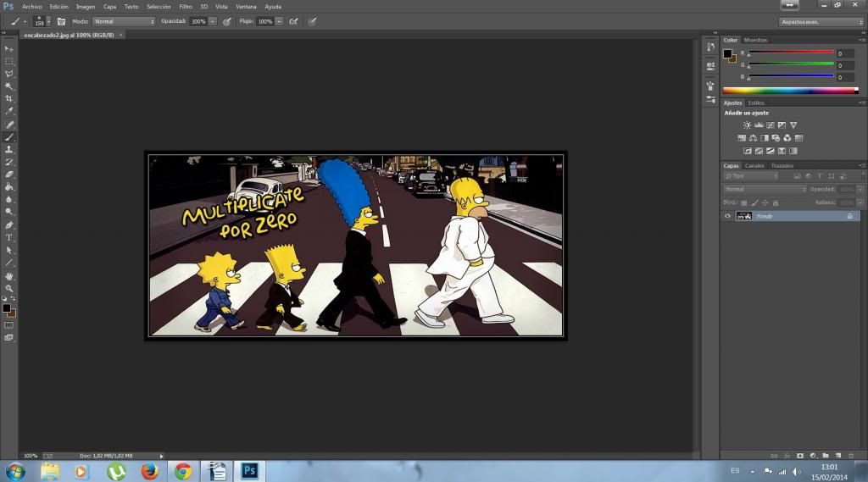Switch to the Muestras tab
868x482 pixels.
tap(755, 40)
